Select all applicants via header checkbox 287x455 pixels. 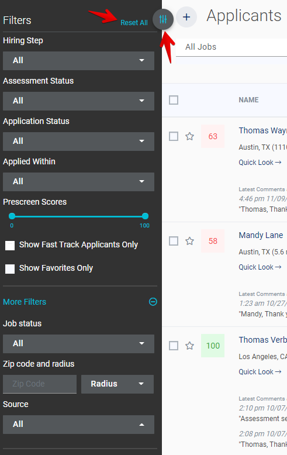[174, 100]
